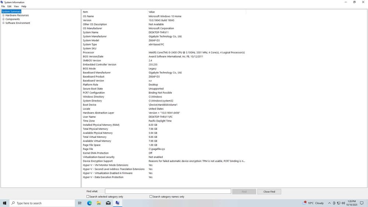
Task: Select the Available Physical Memory row
Action: coord(164,133)
